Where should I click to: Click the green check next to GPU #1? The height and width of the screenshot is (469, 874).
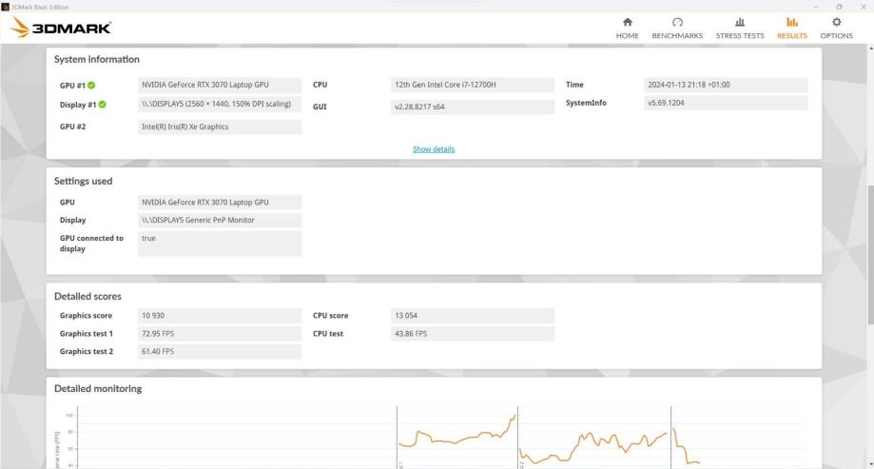pyautogui.click(x=91, y=86)
